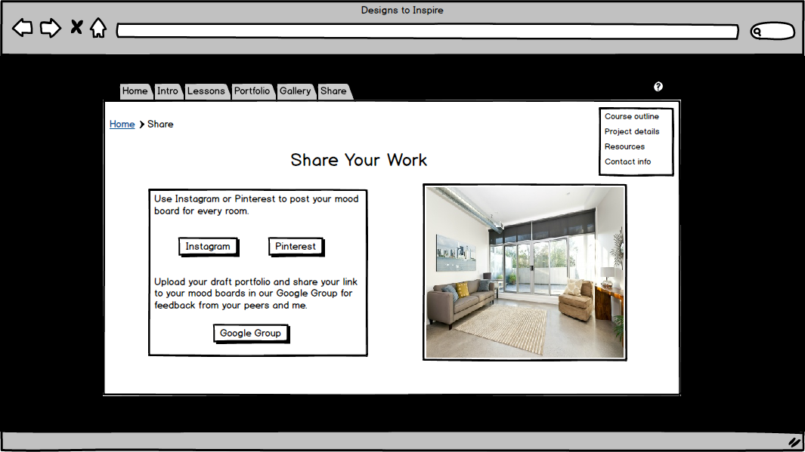This screenshot has height=452, width=805.
Task: Click the 'Upload your draft portfolio' paragraph
Action: [255, 294]
